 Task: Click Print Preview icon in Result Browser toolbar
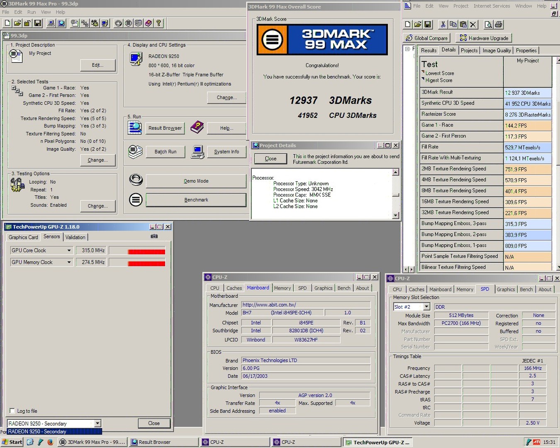pos(488,24)
